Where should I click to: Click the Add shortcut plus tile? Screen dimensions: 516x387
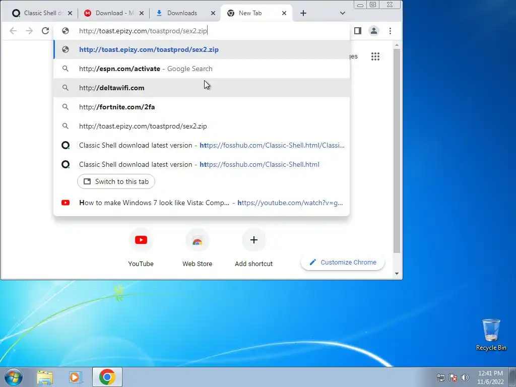pyautogui.click(x=254, y=247)
